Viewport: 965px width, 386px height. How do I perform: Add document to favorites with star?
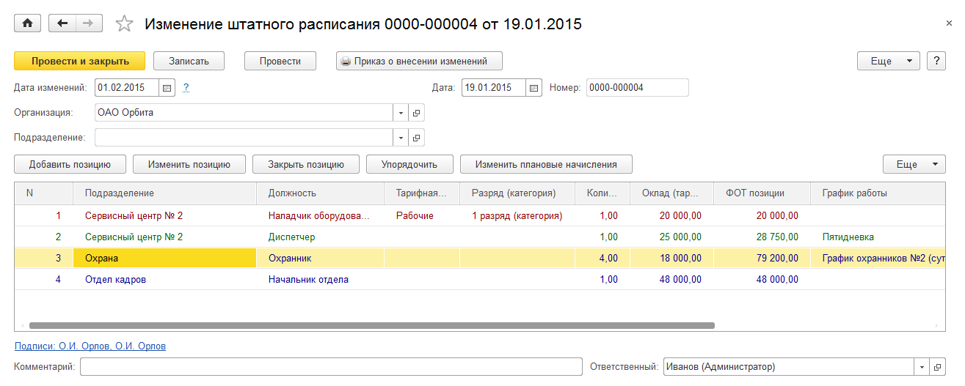click(124, 24)
